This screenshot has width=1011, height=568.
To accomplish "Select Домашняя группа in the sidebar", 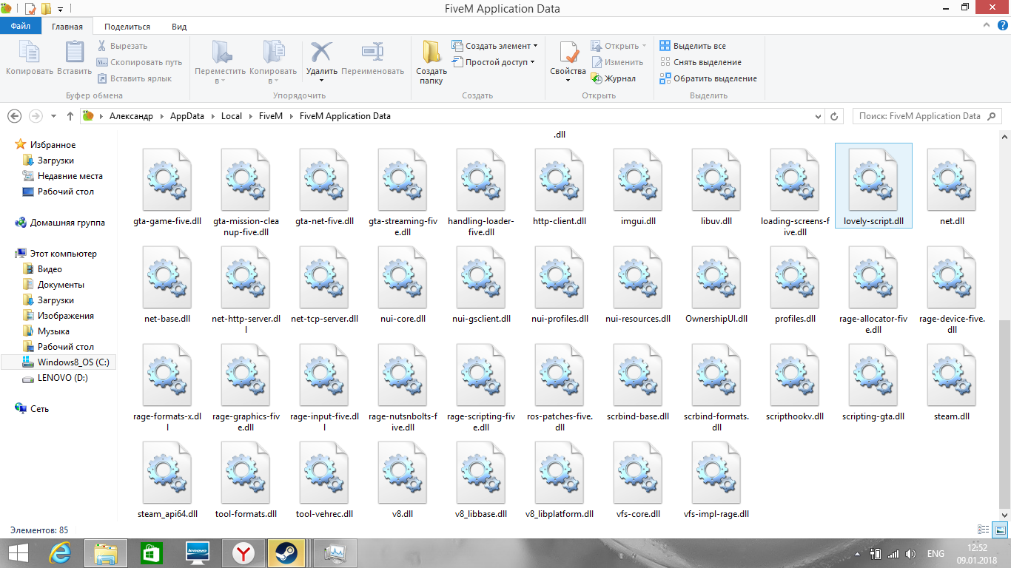I will tap(60, 223).
